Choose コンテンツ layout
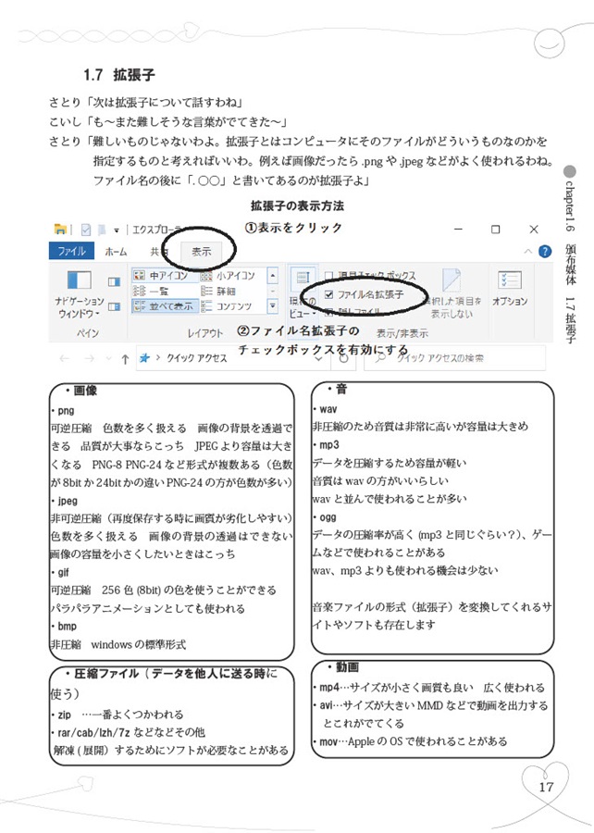 [227, 306]
